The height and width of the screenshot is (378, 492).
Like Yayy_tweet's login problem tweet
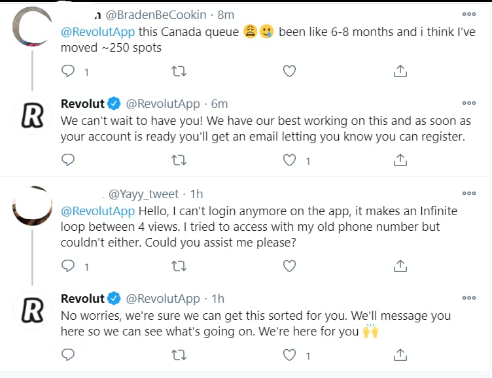[289, 266]
